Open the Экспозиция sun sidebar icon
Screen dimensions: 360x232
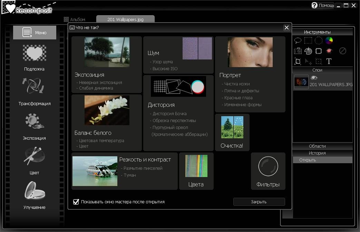[35, 121]
